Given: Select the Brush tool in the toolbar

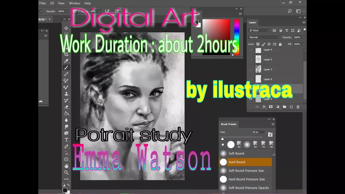Looking at the screenshot, I should (x=66, y=68).
